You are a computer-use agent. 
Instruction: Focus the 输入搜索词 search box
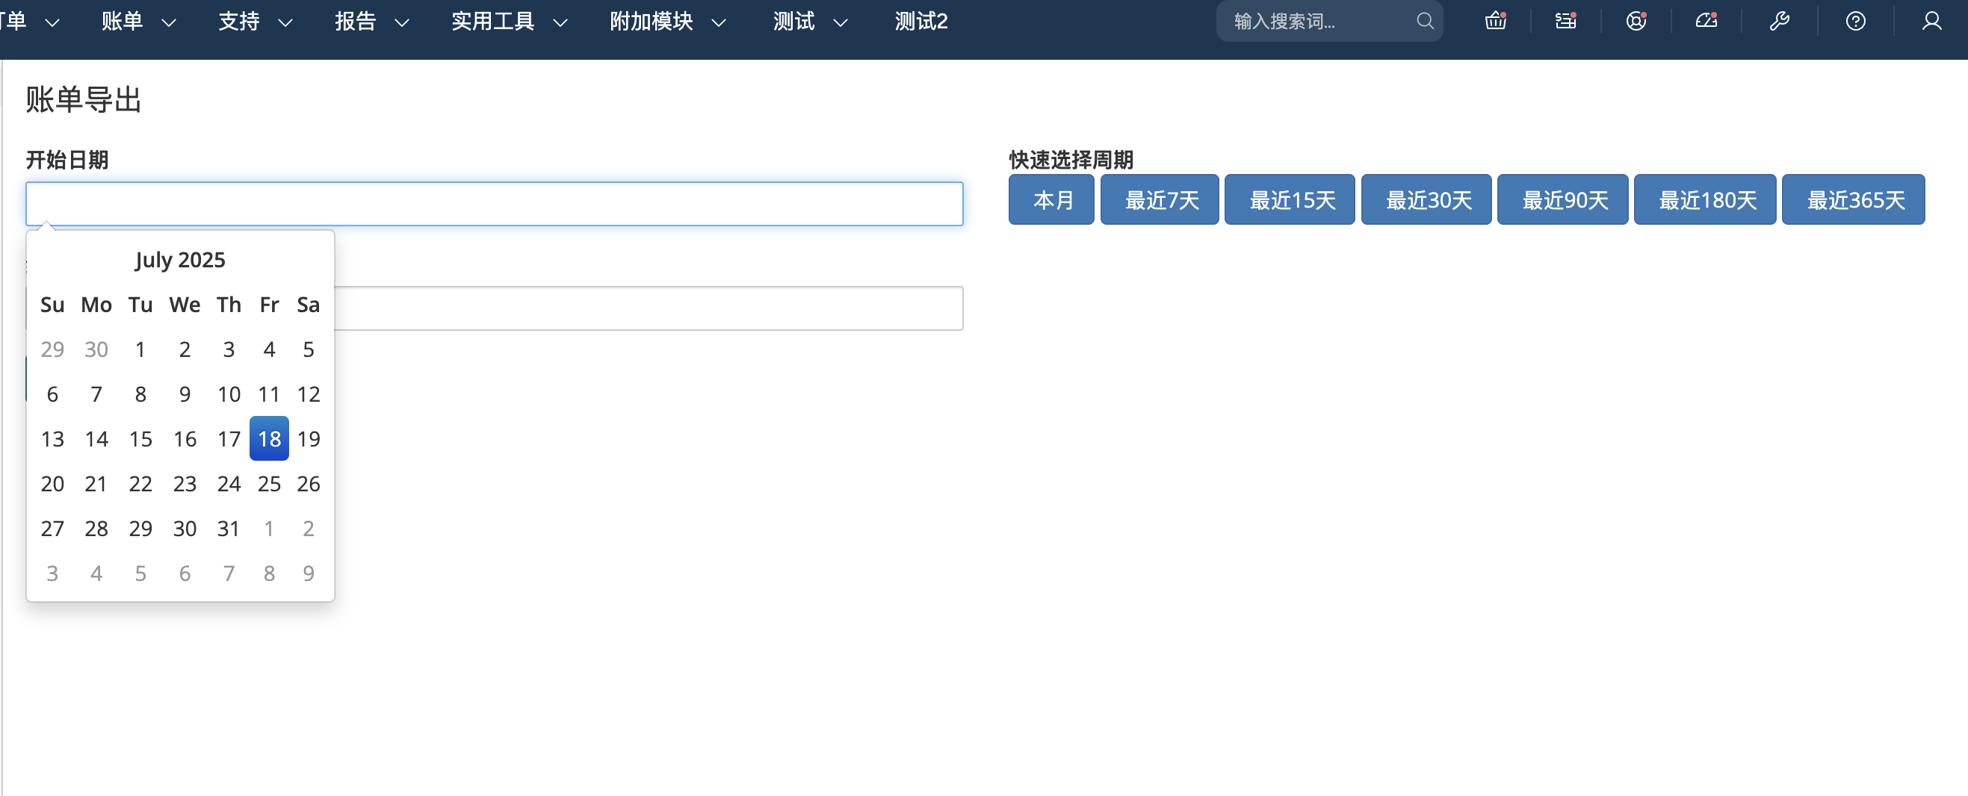tap(1318, 22)
